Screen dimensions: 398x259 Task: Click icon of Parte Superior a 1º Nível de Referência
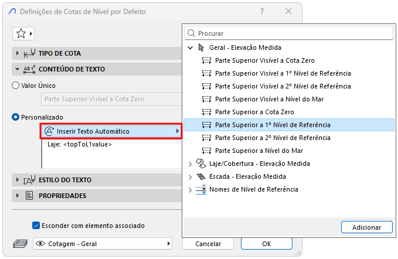coord(206,125)
